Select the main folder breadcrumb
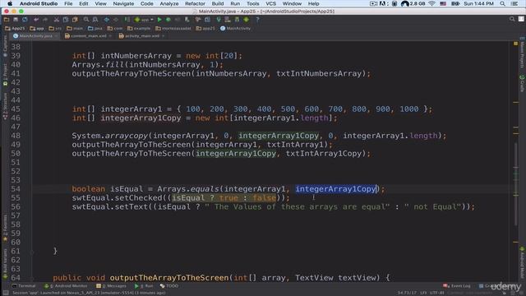The width and height of the screenshot is (526, 296). point(75,28)
